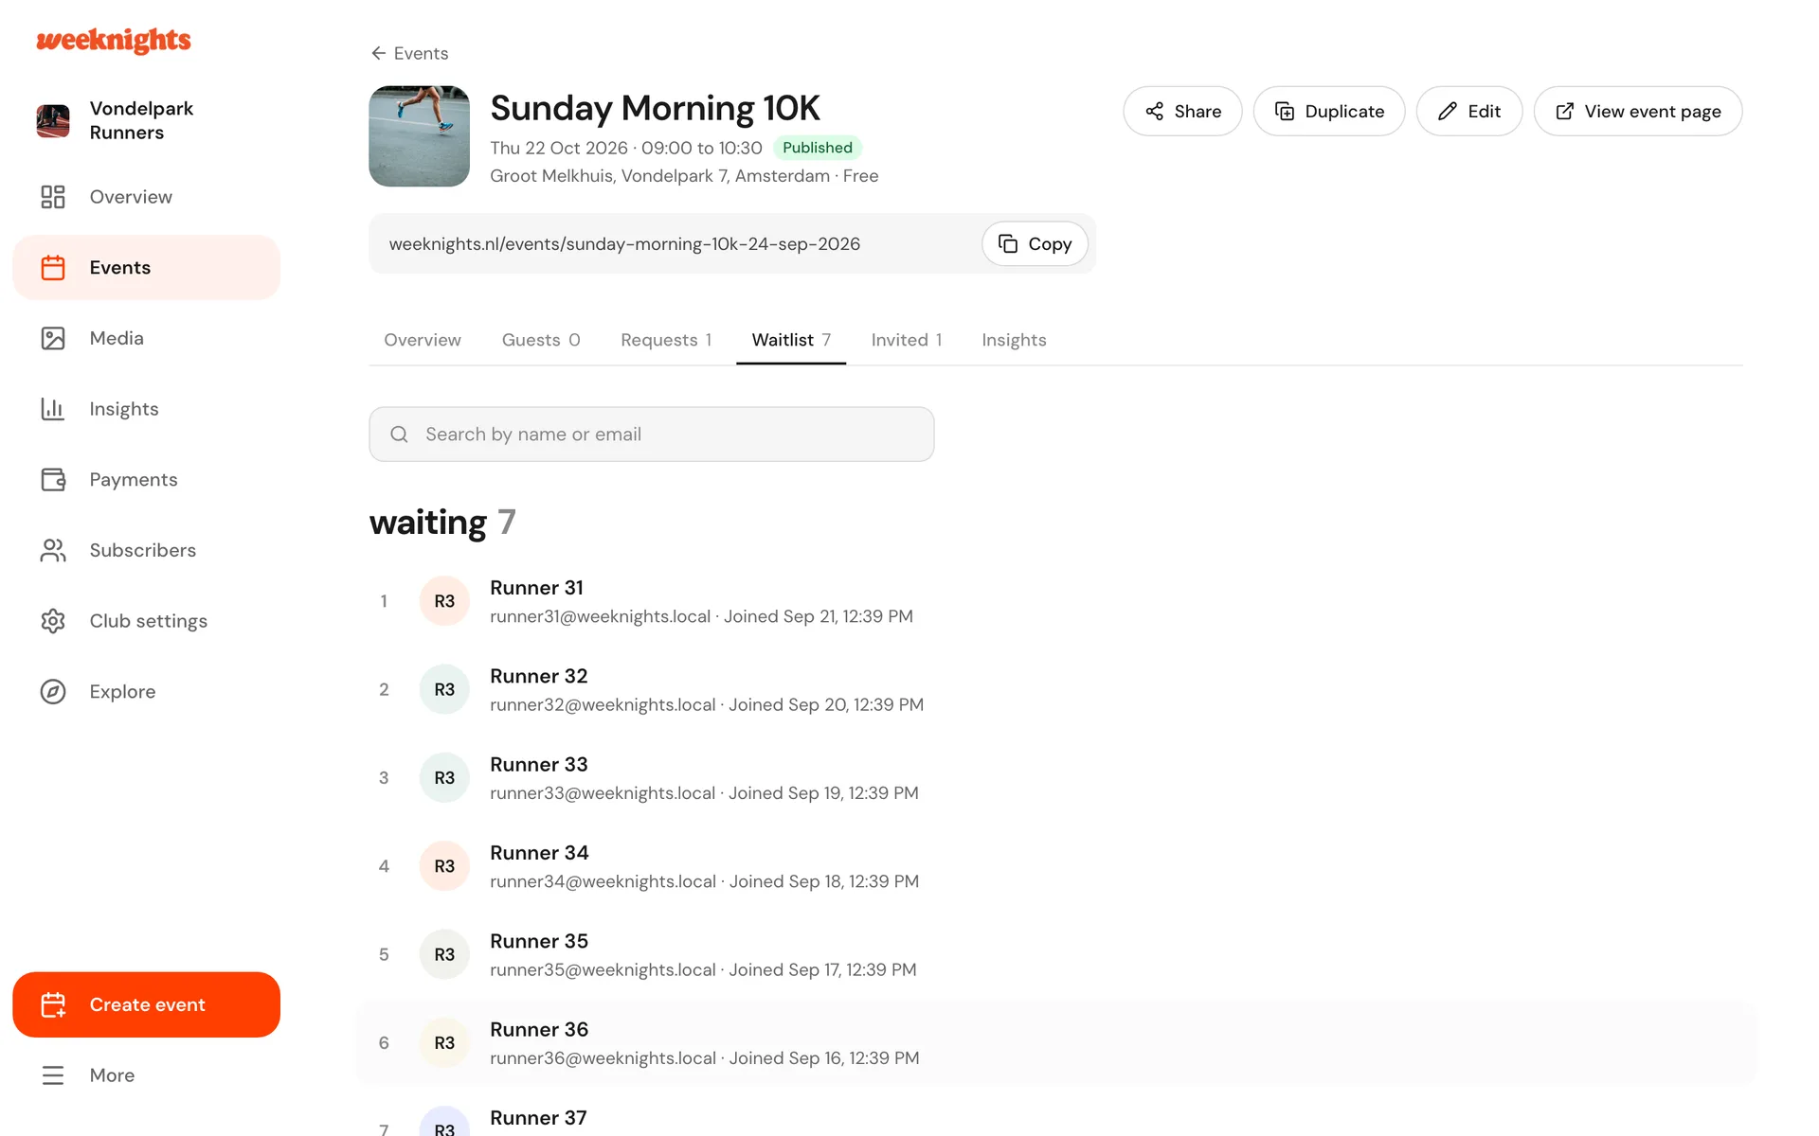
Task: Click the external link icon for event page
Action: (1565, 111)
